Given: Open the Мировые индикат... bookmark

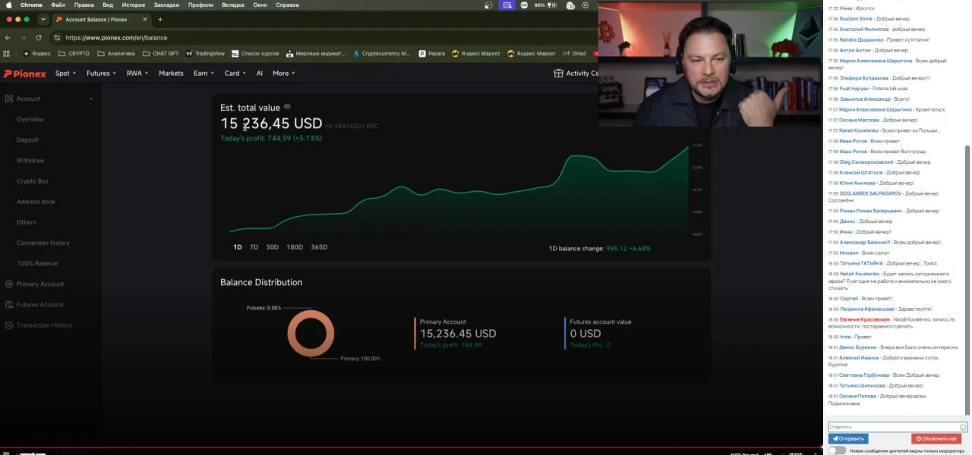Looking at the screenshot, I should (316, 54).
